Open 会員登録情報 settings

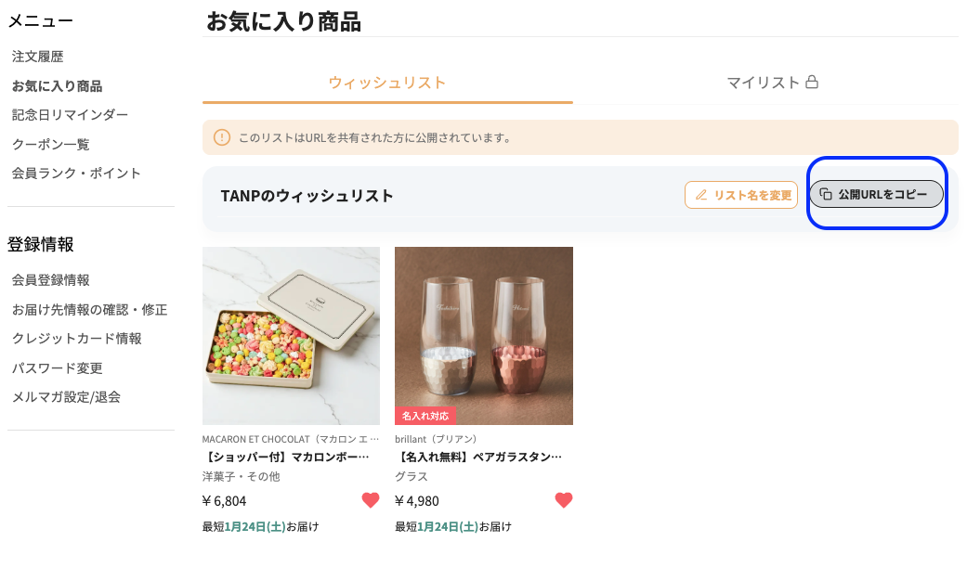pos(50,279)
